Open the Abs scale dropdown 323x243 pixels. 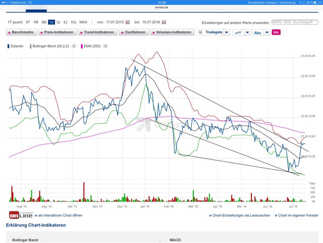tap(267, 32)
